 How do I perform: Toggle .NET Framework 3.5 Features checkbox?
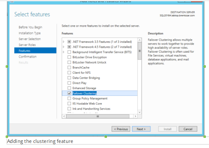click(69, 42)
